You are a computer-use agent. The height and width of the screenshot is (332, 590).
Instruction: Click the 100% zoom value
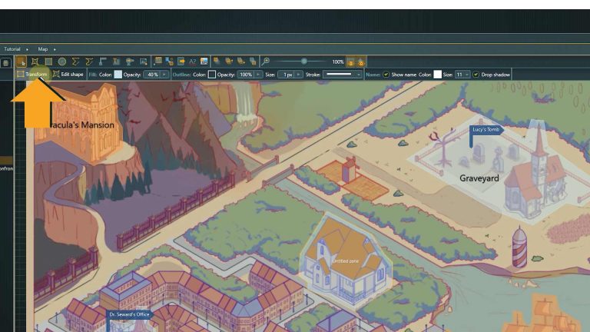tap(337, 61)
